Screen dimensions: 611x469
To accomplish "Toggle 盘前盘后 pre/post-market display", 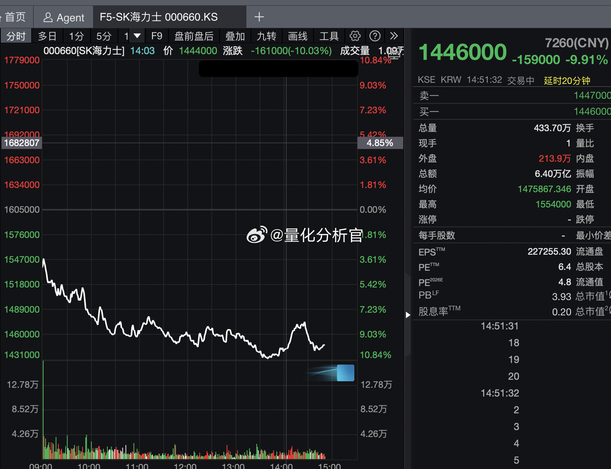I will (x=194, y=36).
